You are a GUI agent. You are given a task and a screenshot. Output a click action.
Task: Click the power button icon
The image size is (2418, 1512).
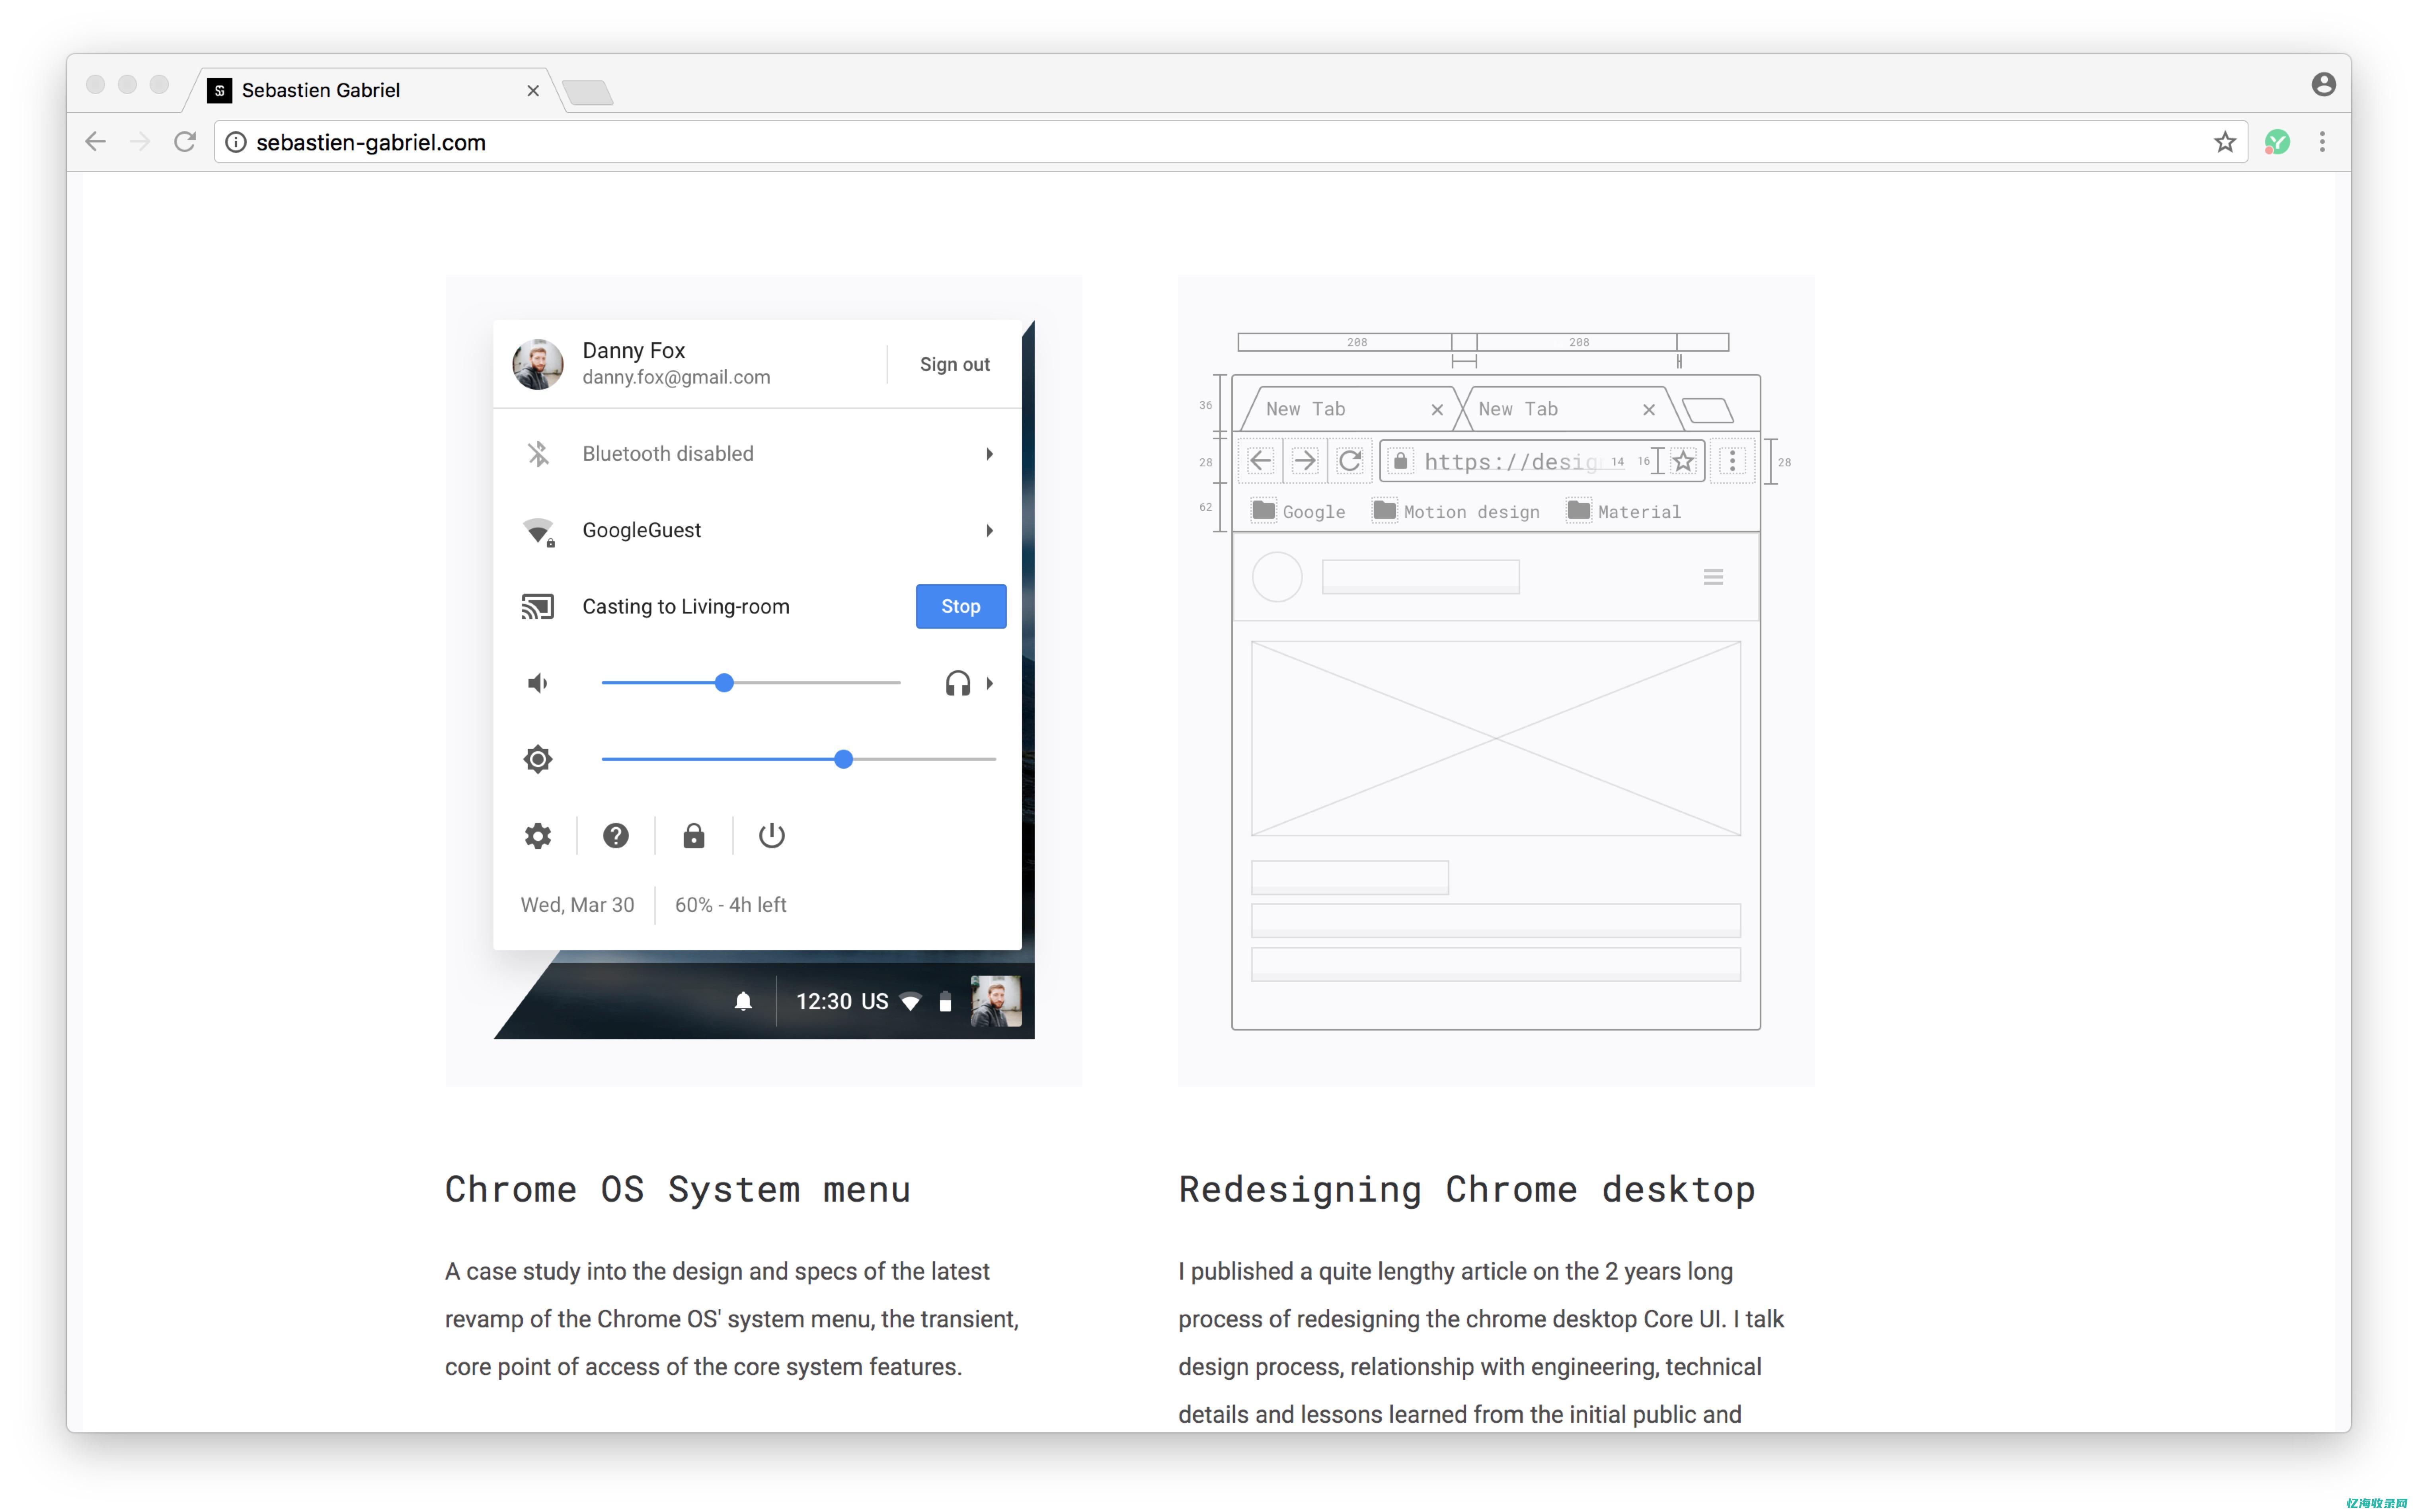772,836
